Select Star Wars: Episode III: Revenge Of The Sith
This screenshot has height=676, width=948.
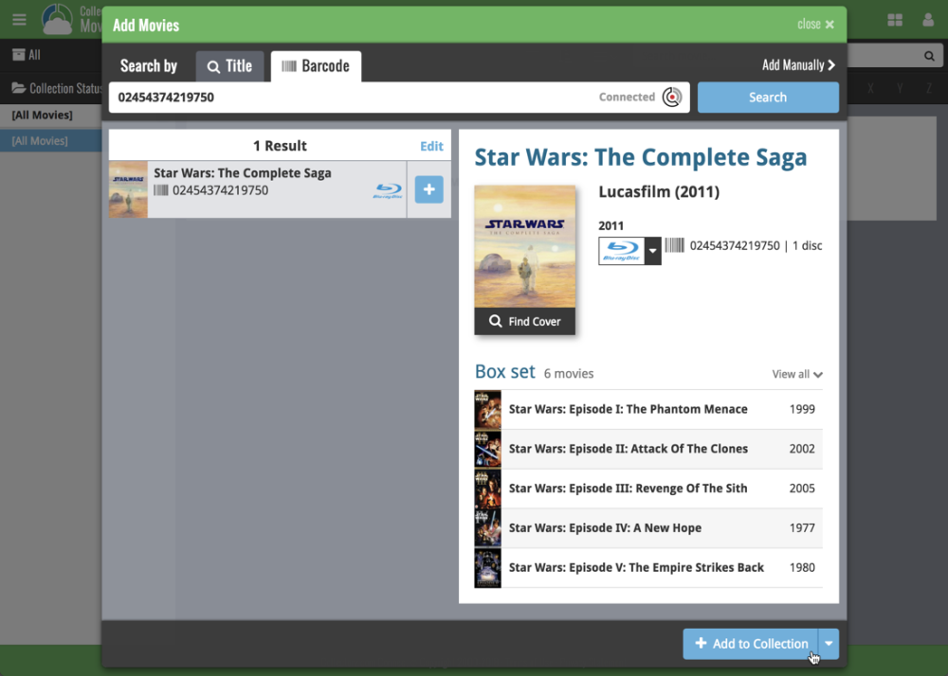pyautogui.click(x=648, y=489)
